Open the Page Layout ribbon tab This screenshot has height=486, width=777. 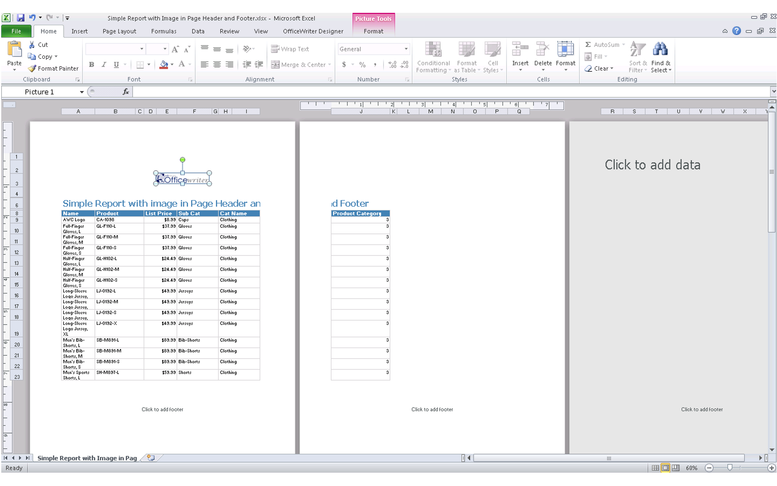[119, 31]
